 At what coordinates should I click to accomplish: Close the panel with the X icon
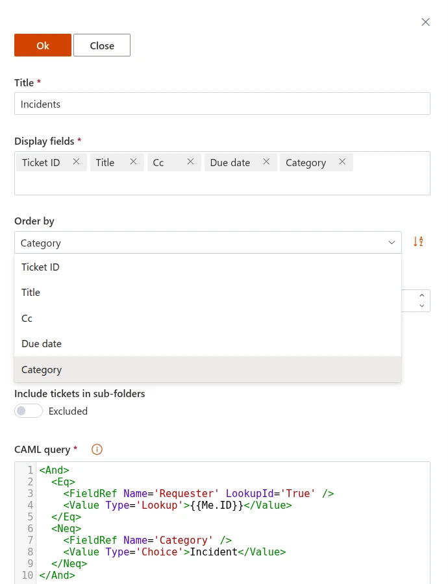click(x=426, y=22)
